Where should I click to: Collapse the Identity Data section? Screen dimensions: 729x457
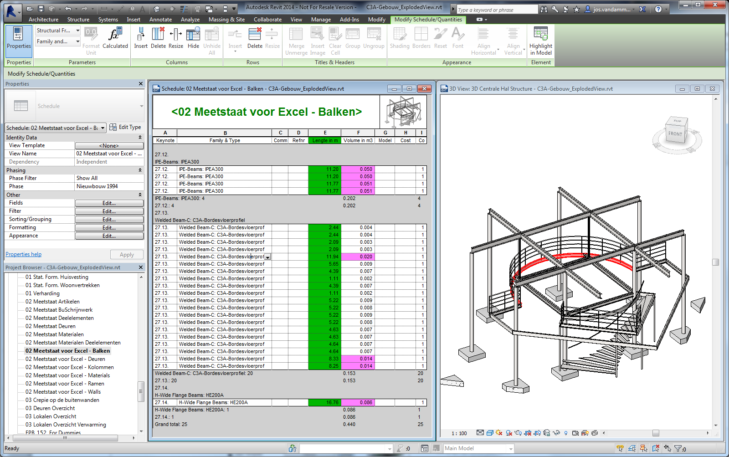click(x=140, y=138)
